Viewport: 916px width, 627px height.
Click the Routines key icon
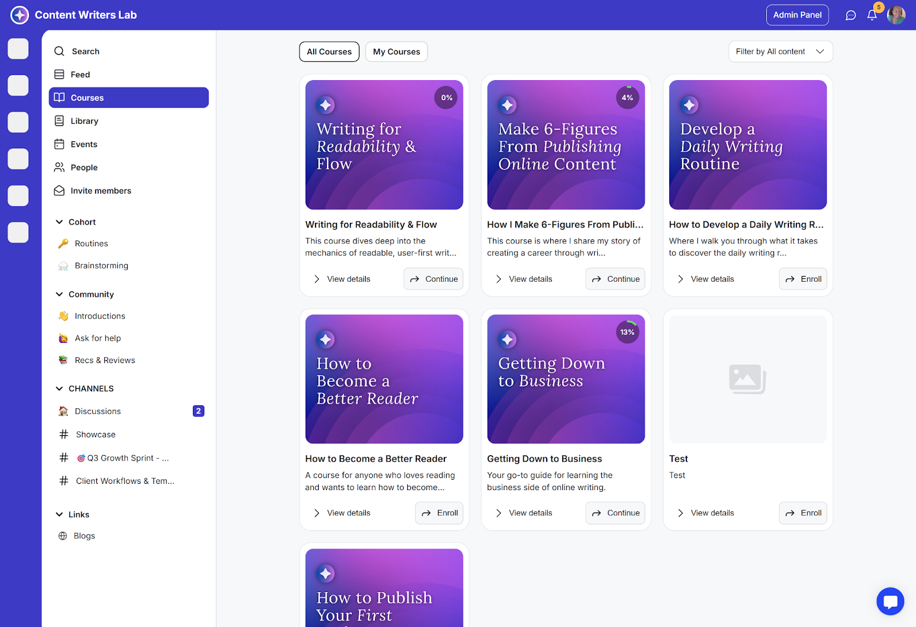64,243
